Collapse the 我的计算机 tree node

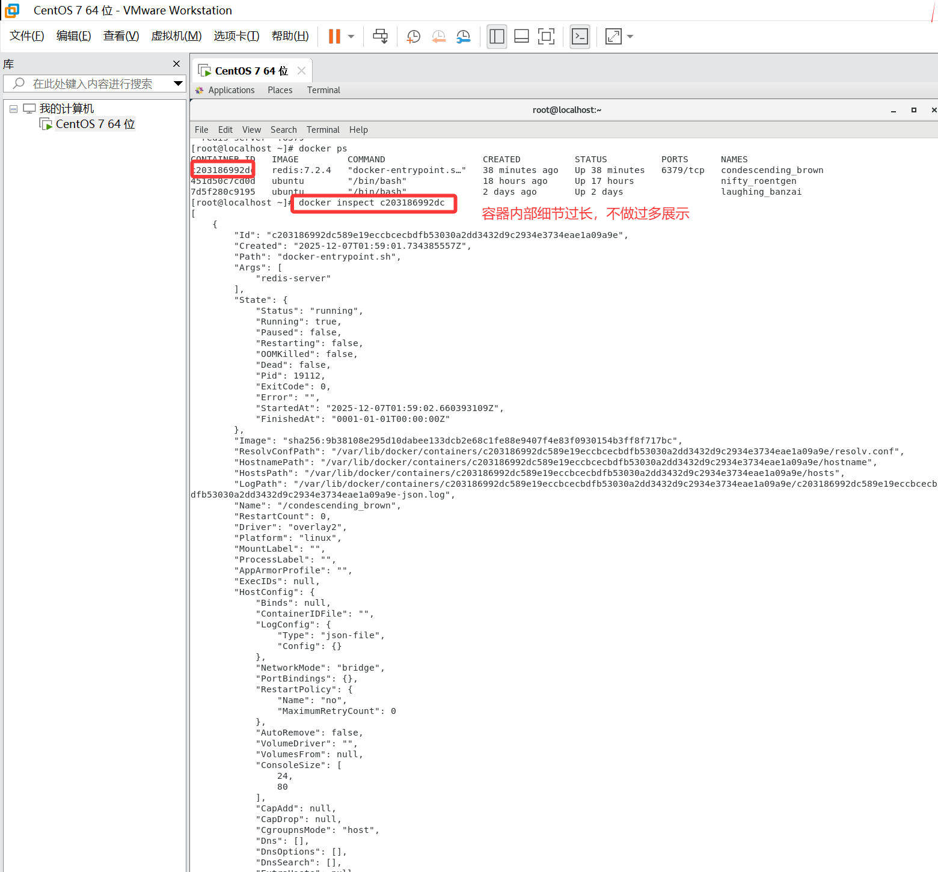13,109
